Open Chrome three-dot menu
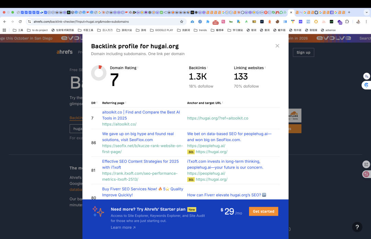This screenshot has height=239, width=371. pyautogui.click(x=366, y=22)
